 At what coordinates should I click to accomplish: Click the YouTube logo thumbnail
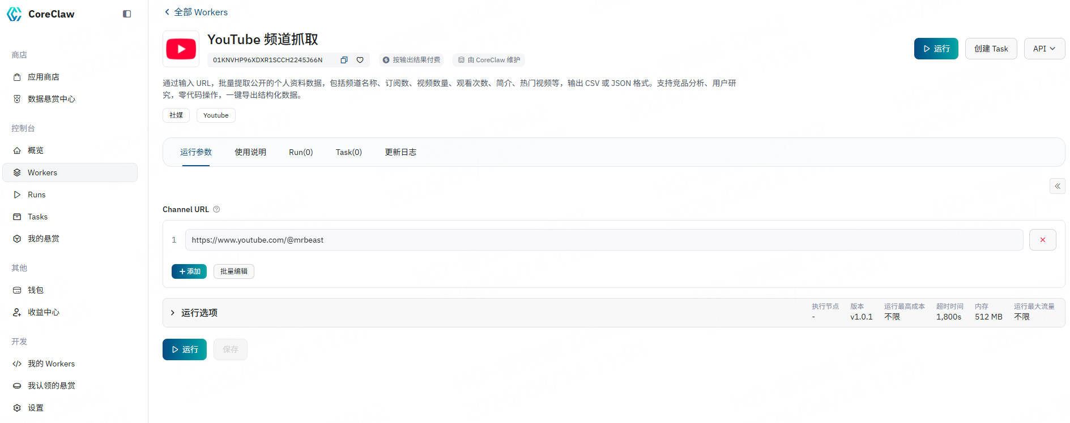point(181,49)
